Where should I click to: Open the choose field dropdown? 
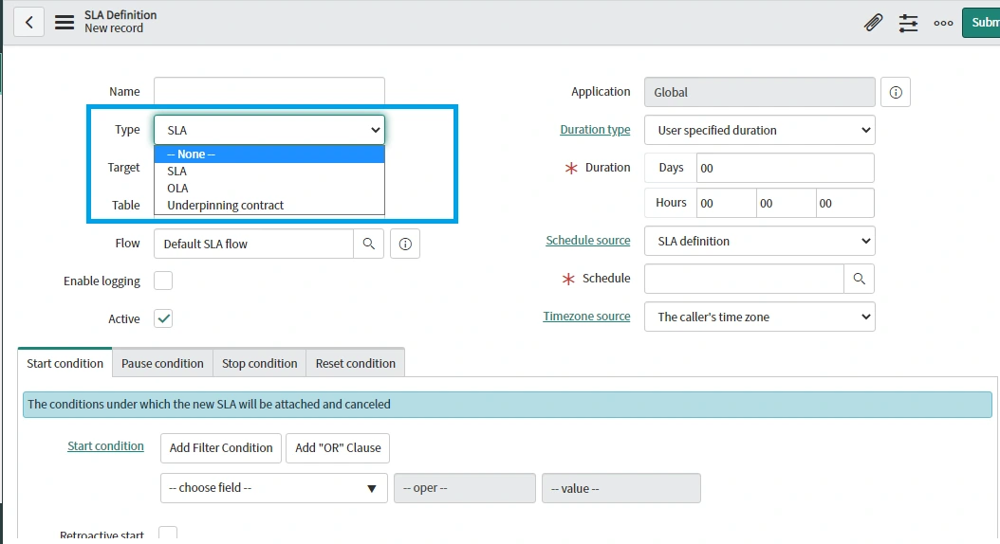(x=273, y=488)
